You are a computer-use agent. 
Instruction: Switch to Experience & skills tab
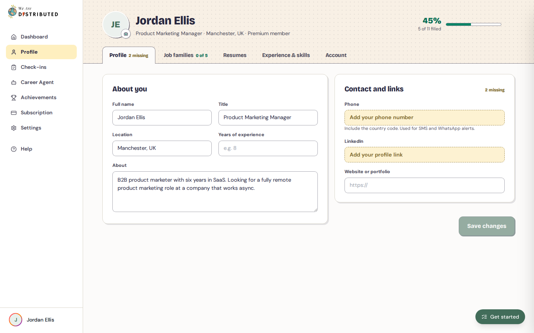point(286,55)
